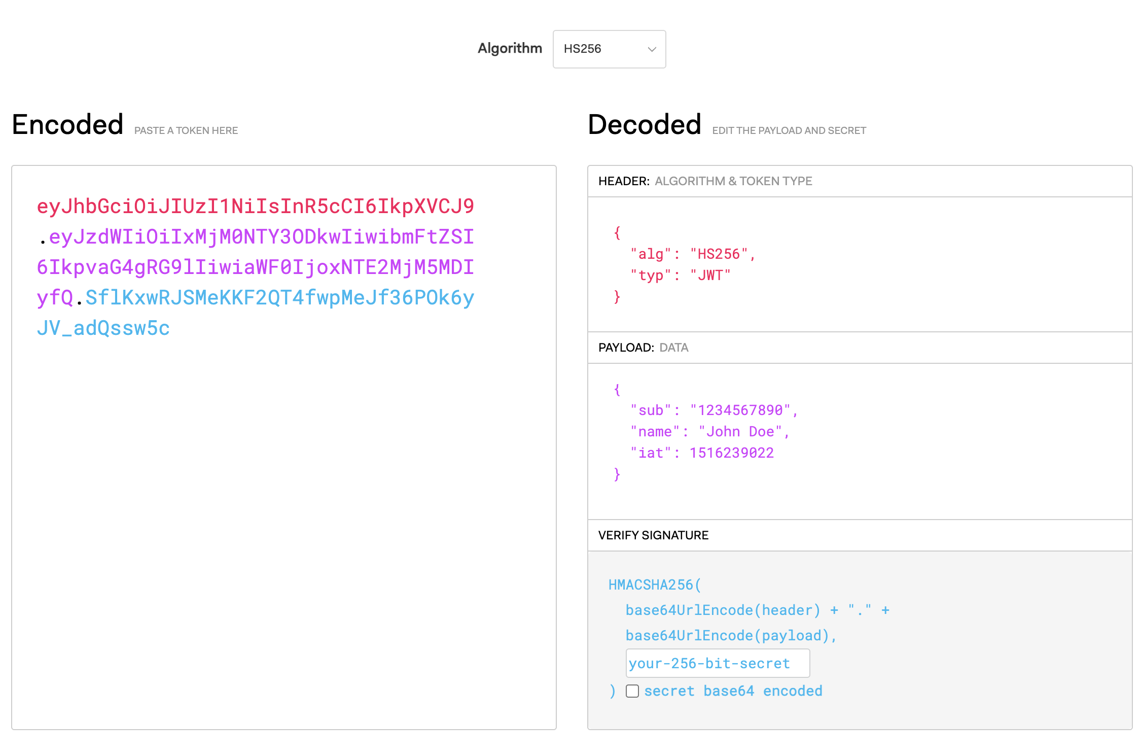The height and width of the screenshot is (755, 1140).
Task: Click the secret base64 encoded label text
Action: (x=733, y=691)
